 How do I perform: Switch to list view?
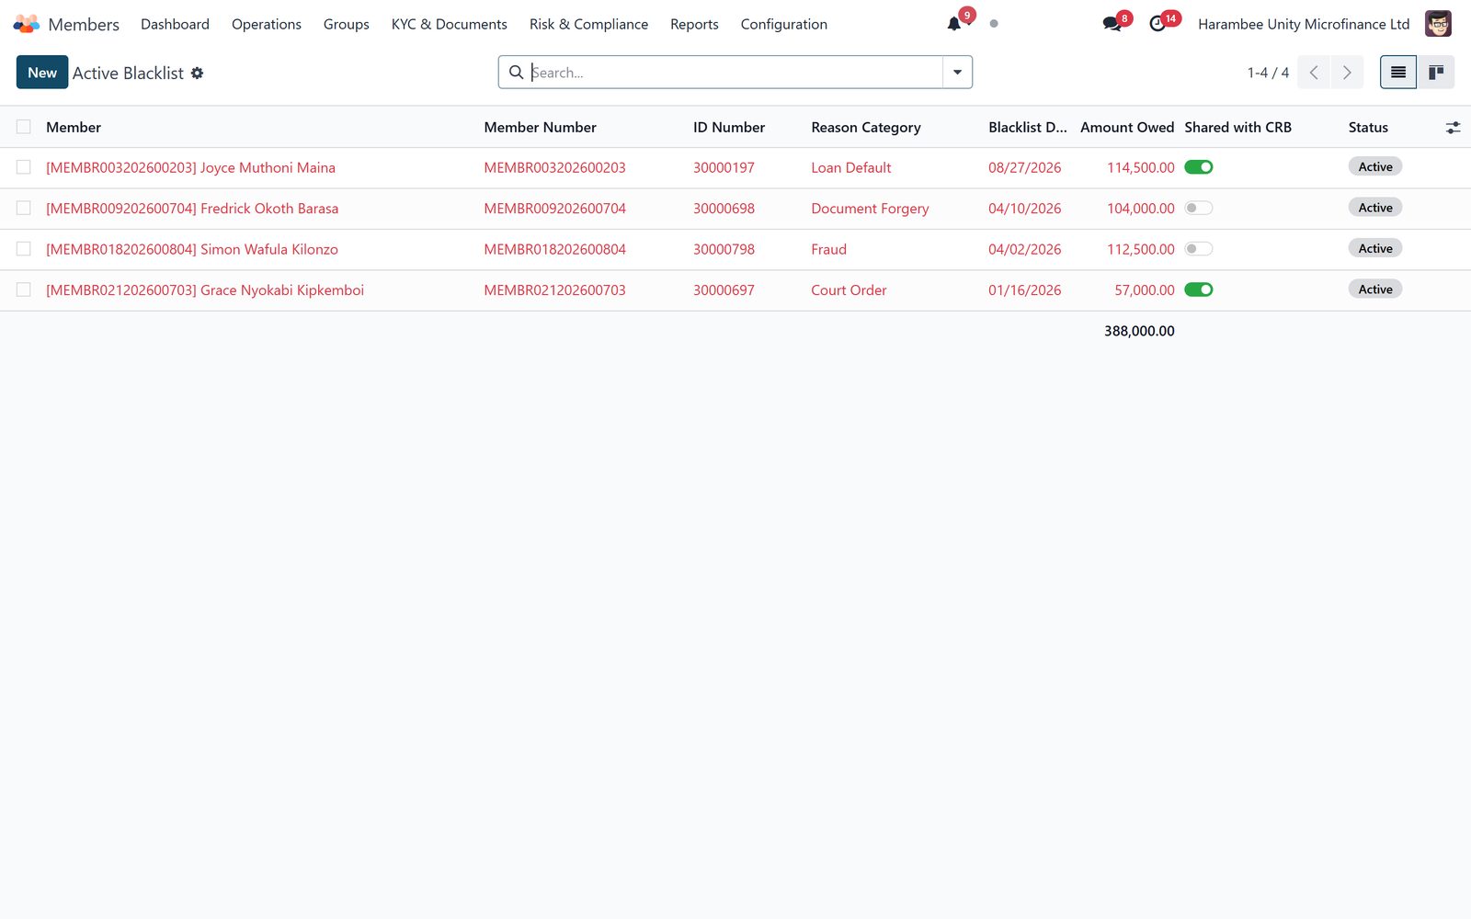click(1397, 73)
